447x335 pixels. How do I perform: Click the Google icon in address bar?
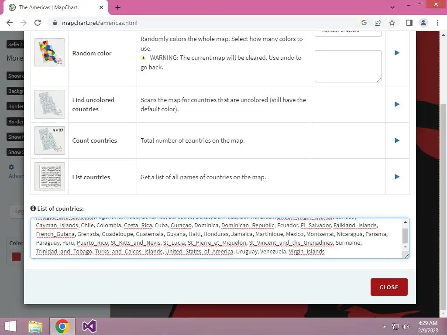coord(364,23)
